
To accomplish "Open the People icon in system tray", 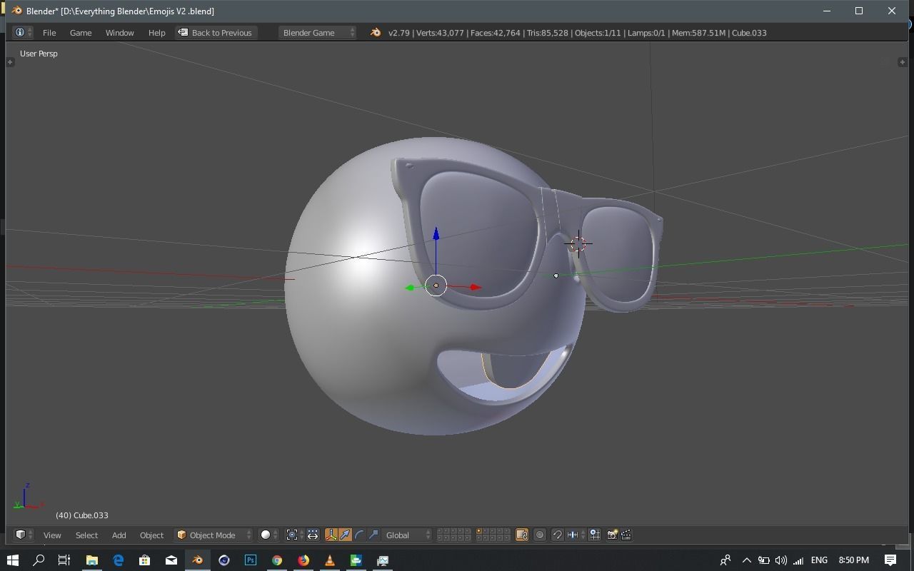I will (x=725, y=560).
